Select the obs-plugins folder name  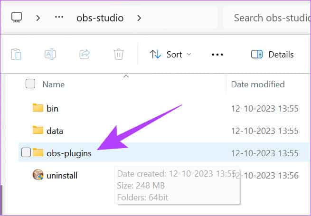pos(69,153)
